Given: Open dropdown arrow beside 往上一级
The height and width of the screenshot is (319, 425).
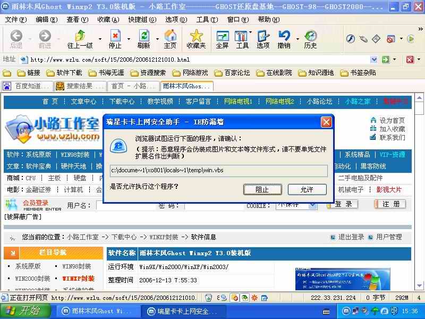Looking at the screenshot, I should click(100, 39).
